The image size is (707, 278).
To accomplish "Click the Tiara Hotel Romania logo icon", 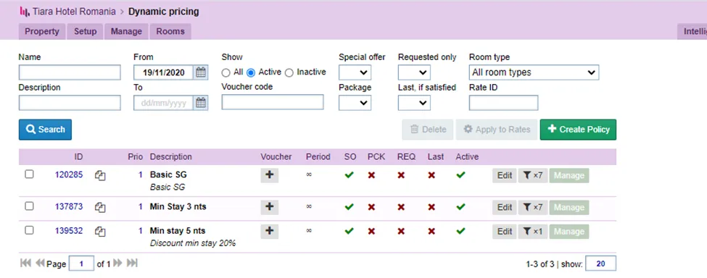I will click(x=25, y=12).
